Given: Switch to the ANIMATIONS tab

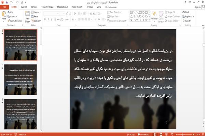Looking at the screenshot, I should 63,7.
